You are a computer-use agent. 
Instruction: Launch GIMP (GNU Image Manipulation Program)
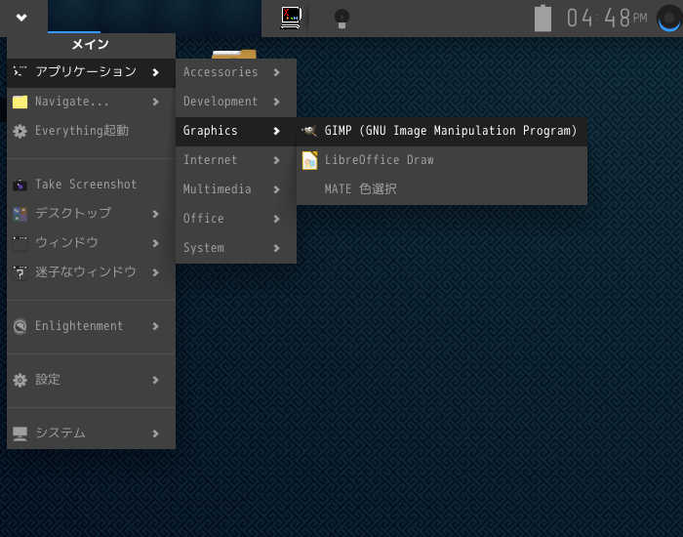coord(442,131)
